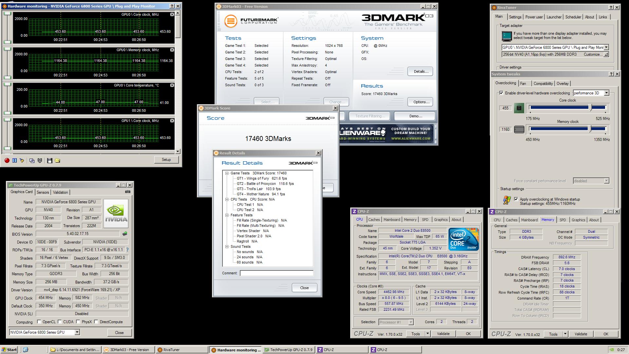Click the Options... button in 3DMark03
Viewport: 629px width, 354px height.
point(421,102)
